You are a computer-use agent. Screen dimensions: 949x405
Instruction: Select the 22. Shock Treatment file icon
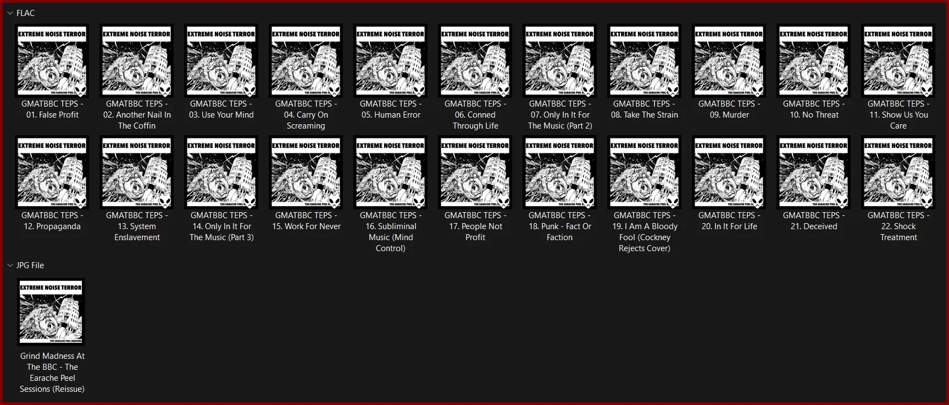[x=898, y=172]
